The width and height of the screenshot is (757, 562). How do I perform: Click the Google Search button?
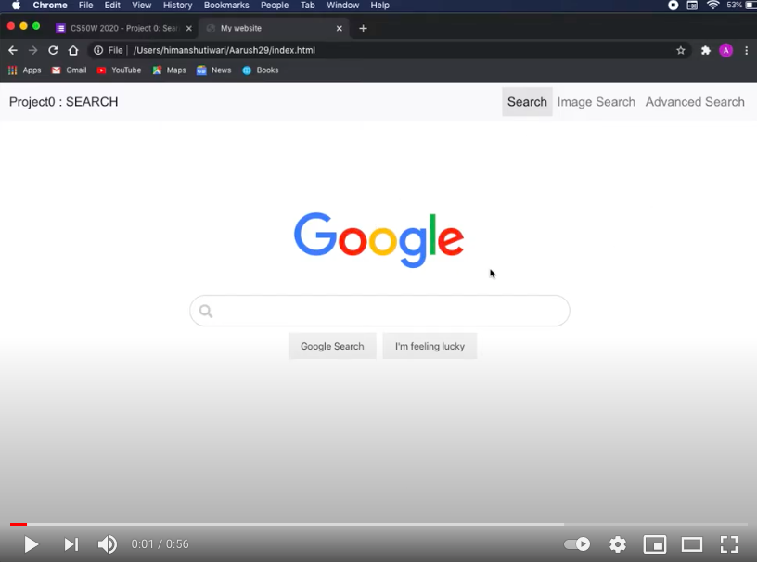click(x=332, y=346)
